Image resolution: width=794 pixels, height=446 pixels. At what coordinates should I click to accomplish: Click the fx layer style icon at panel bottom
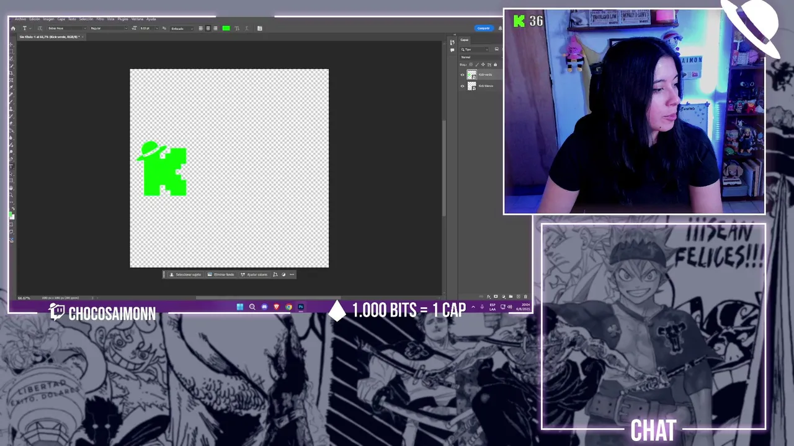(489, 297)
